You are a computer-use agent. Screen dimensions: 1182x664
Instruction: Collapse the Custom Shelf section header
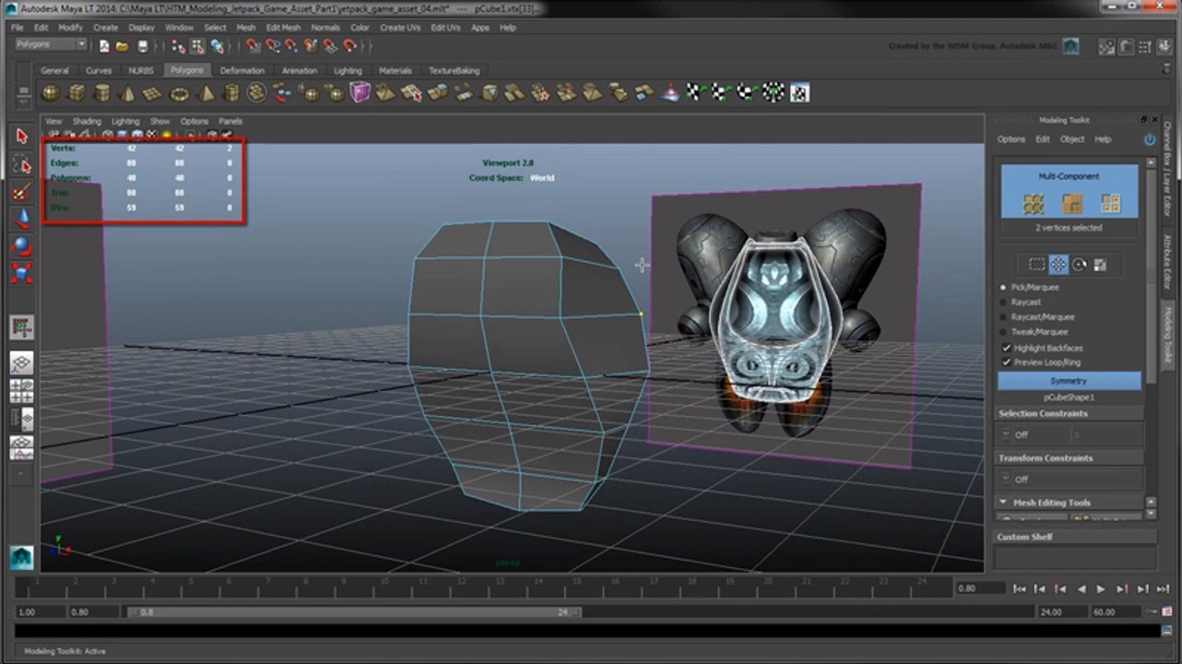(x=1075, y=537)
